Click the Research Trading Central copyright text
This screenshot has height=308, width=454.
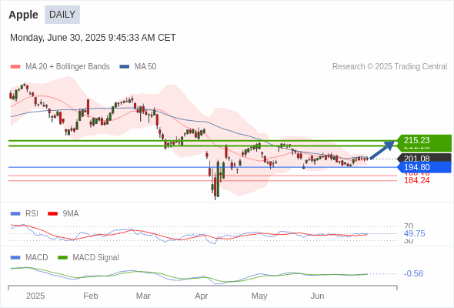click(x=389, y=67)
